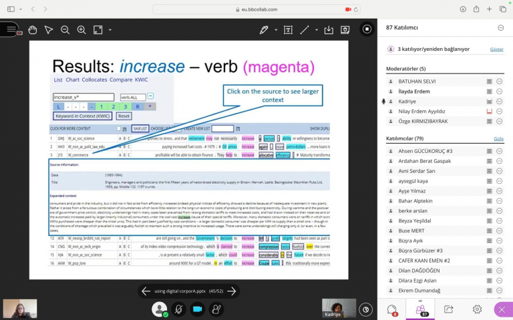Screen dimensions: 513x320
Task: Click my own video preview thumbnail
Action: pyautogui.click(x=20, y=309)
